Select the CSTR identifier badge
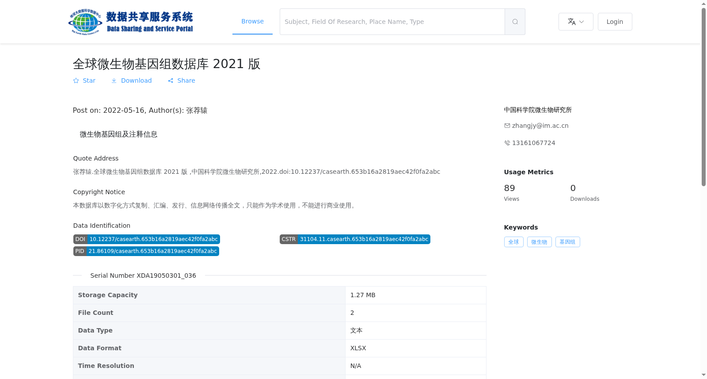This screenshot has height=379, width=707. (x=355, y=239)
